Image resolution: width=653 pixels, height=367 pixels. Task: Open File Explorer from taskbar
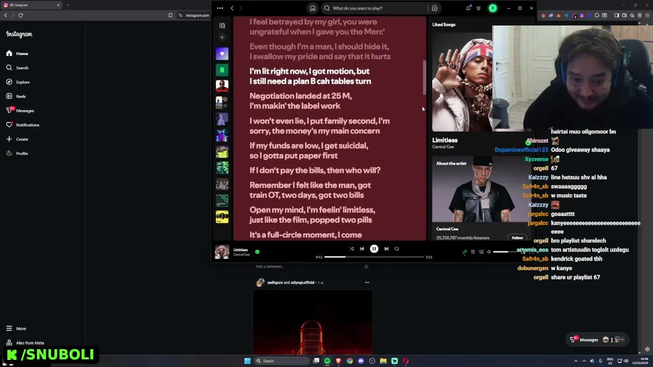click(x=383, y=361)
